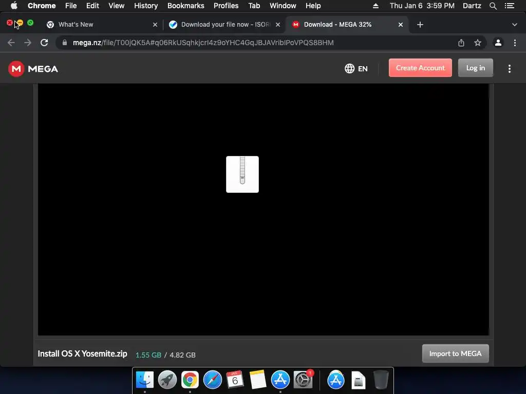Image resolution: width=526 pixels, height=394 pixels.
Task: Reload the page
Action: (44, 43)
